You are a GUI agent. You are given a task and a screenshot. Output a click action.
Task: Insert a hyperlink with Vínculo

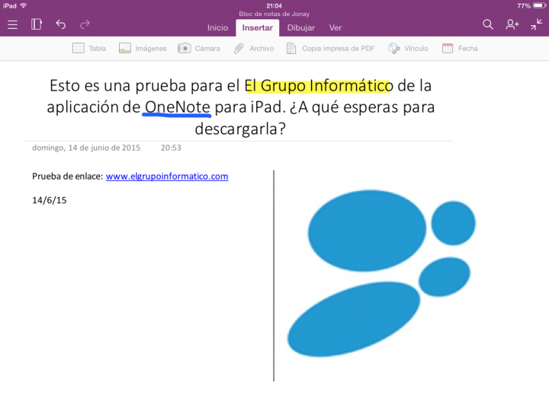point(416,48)
